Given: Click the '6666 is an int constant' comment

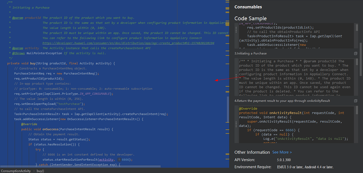Looking at the screenshot, I should tap(89, 154).
